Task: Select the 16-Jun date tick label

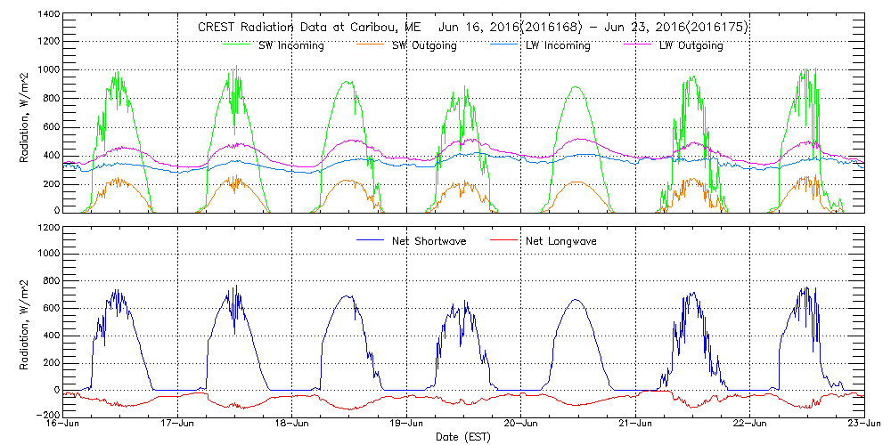Action: click(x=64, y=425)
